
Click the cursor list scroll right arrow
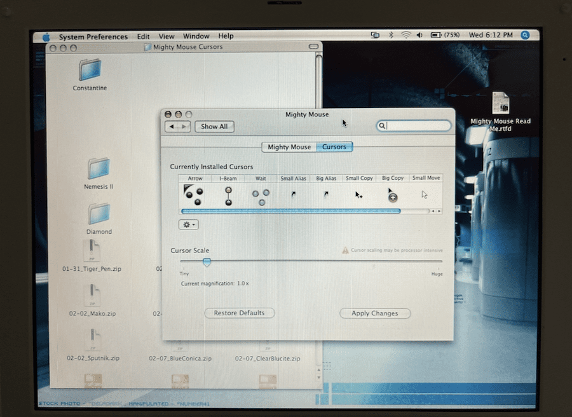(x=439, y=211)
